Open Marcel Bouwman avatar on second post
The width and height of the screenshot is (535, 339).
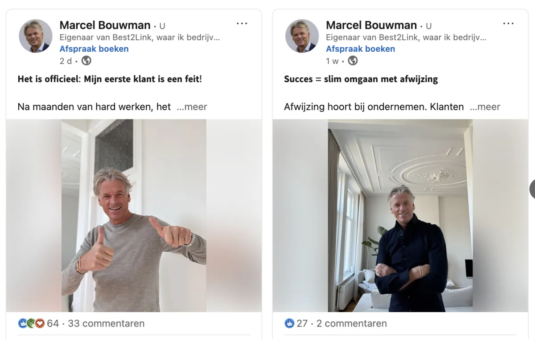pos(302,36)
